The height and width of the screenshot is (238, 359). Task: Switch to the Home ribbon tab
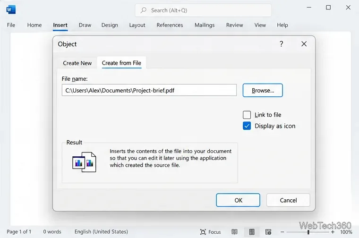pyautogui.click(x=34, y=25)
